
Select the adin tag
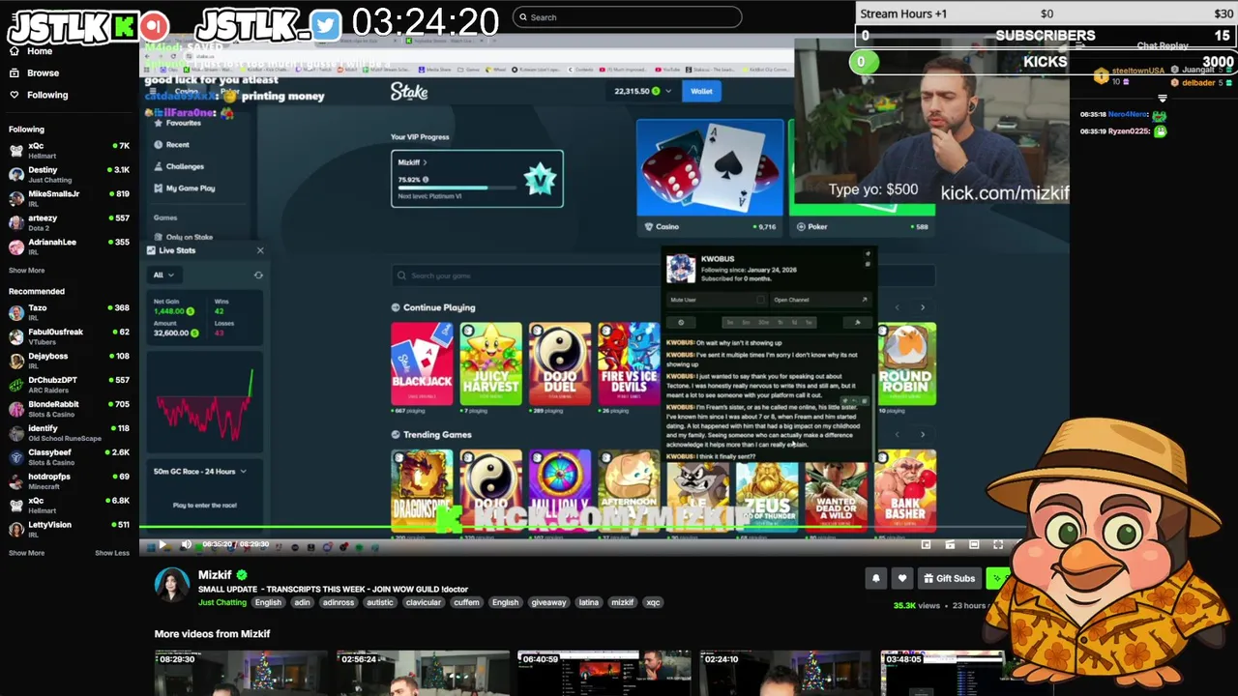tap(303, 602)
